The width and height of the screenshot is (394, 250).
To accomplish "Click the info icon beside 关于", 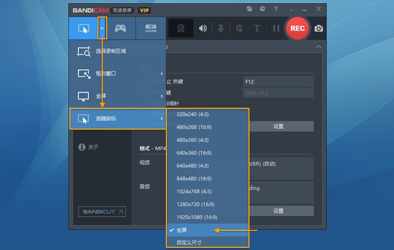I will coord(82,147).
